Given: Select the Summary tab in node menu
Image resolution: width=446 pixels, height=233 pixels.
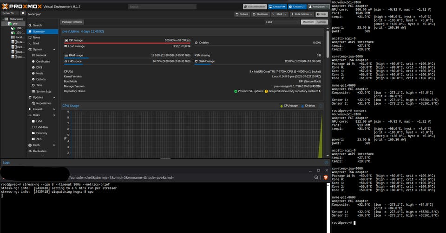Looking at the screenshot, I should pos(39,31).
